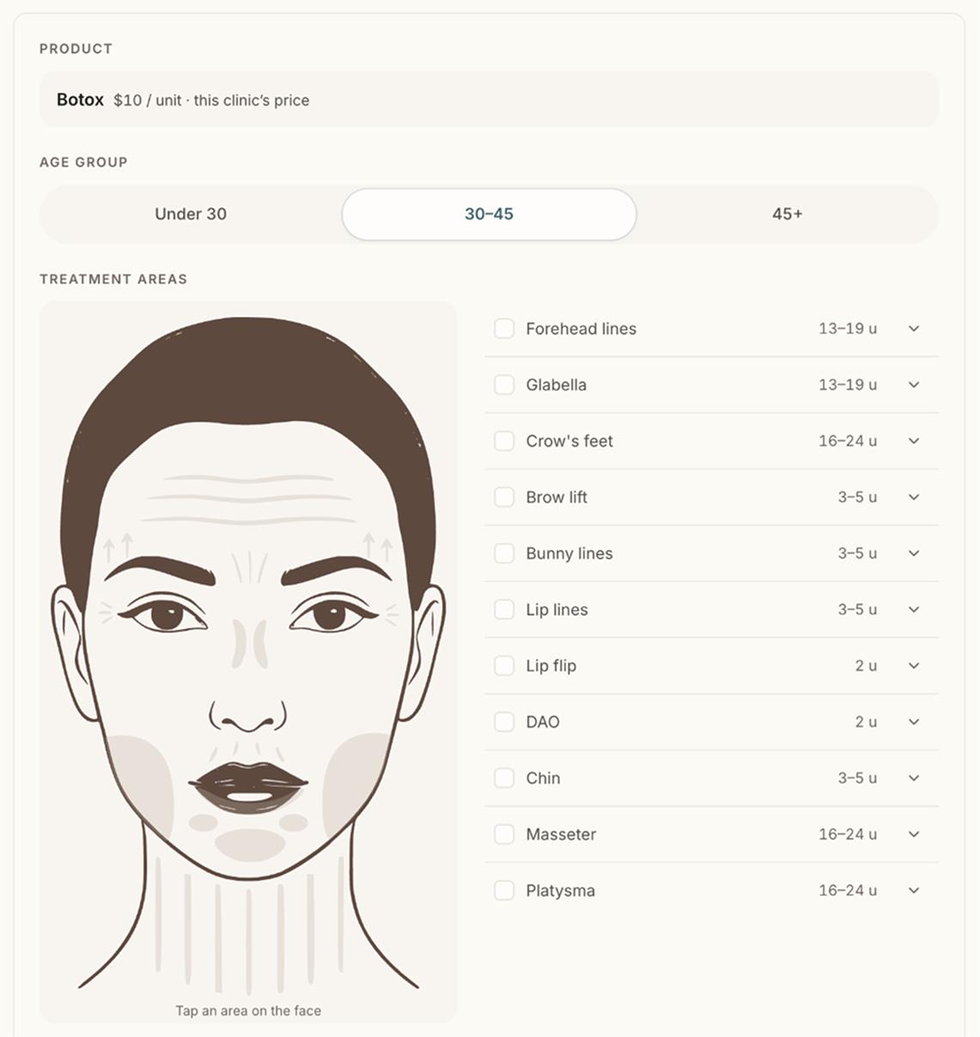The image size is (980, 1037).
Task: Check the Chin checkbox
Action: (x=504, y=778)
